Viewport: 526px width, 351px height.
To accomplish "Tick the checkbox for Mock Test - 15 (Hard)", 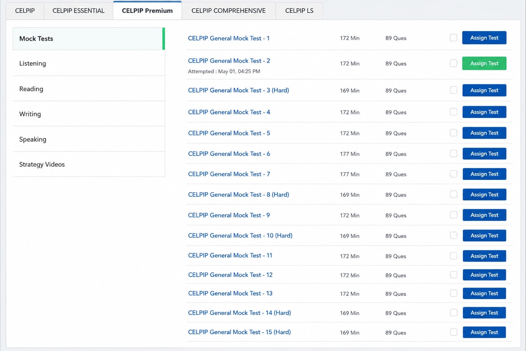I will (453, 332).
